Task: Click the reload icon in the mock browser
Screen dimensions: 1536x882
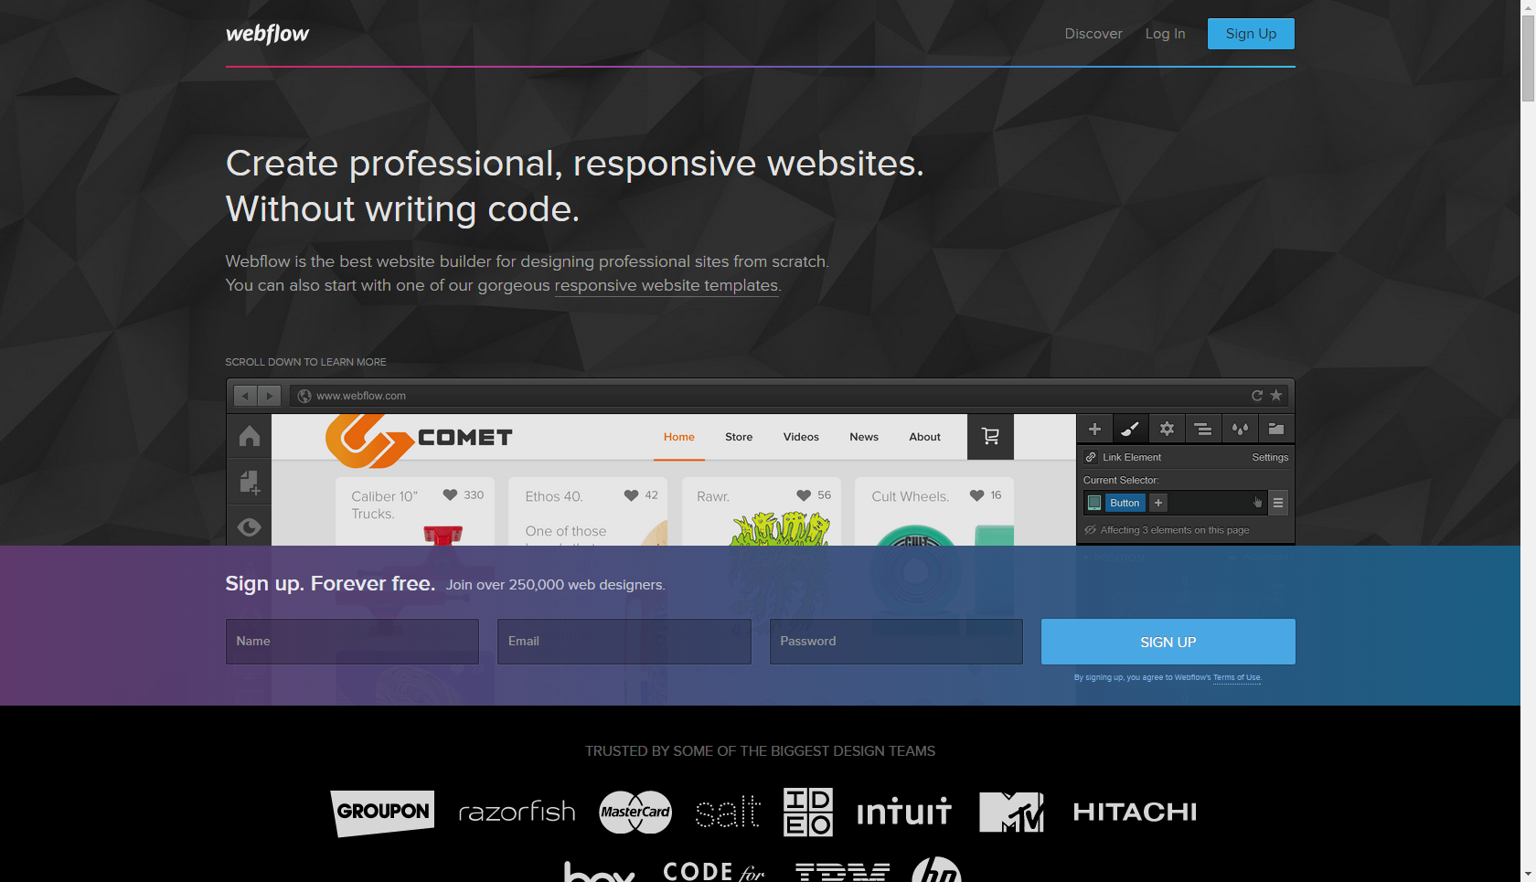Action: coord(1257,396)
